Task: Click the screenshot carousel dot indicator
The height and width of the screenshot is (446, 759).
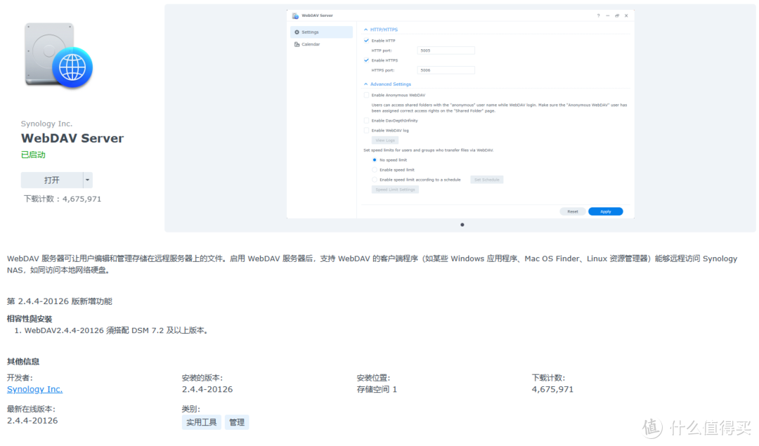Action: pos(462,225)
